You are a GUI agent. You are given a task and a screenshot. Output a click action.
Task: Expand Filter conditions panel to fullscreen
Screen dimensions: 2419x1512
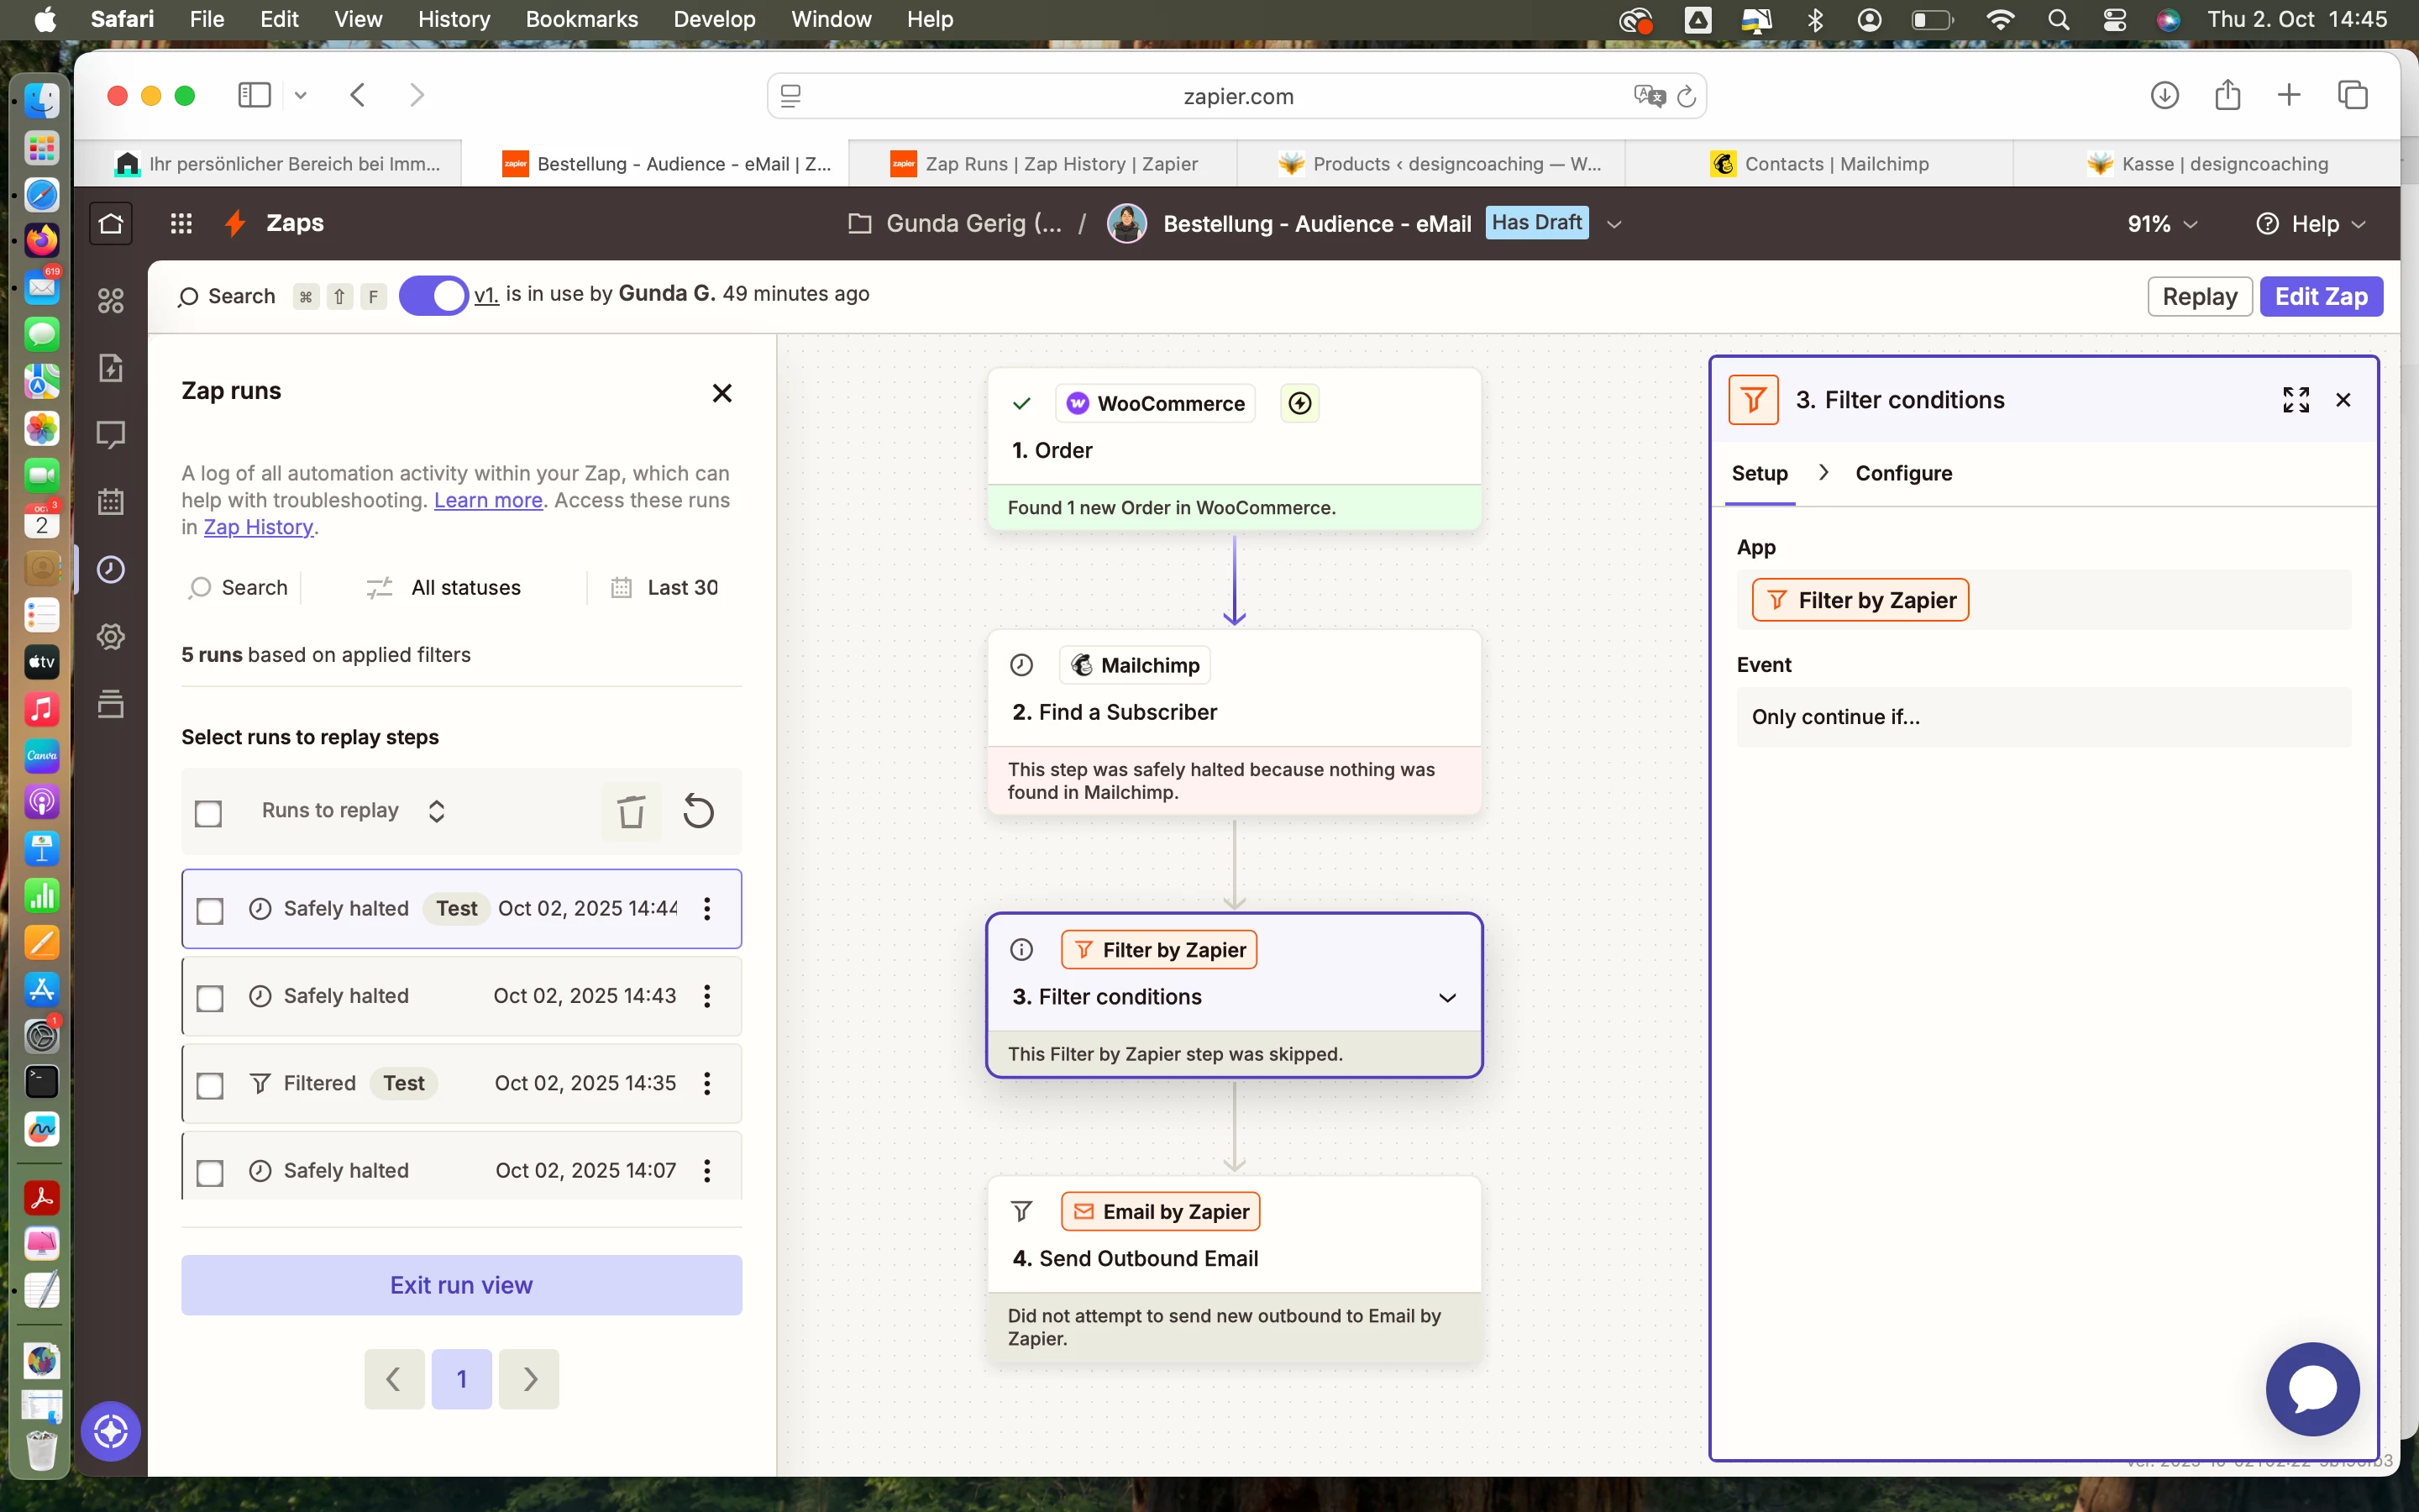click(x=2296, y=400)
